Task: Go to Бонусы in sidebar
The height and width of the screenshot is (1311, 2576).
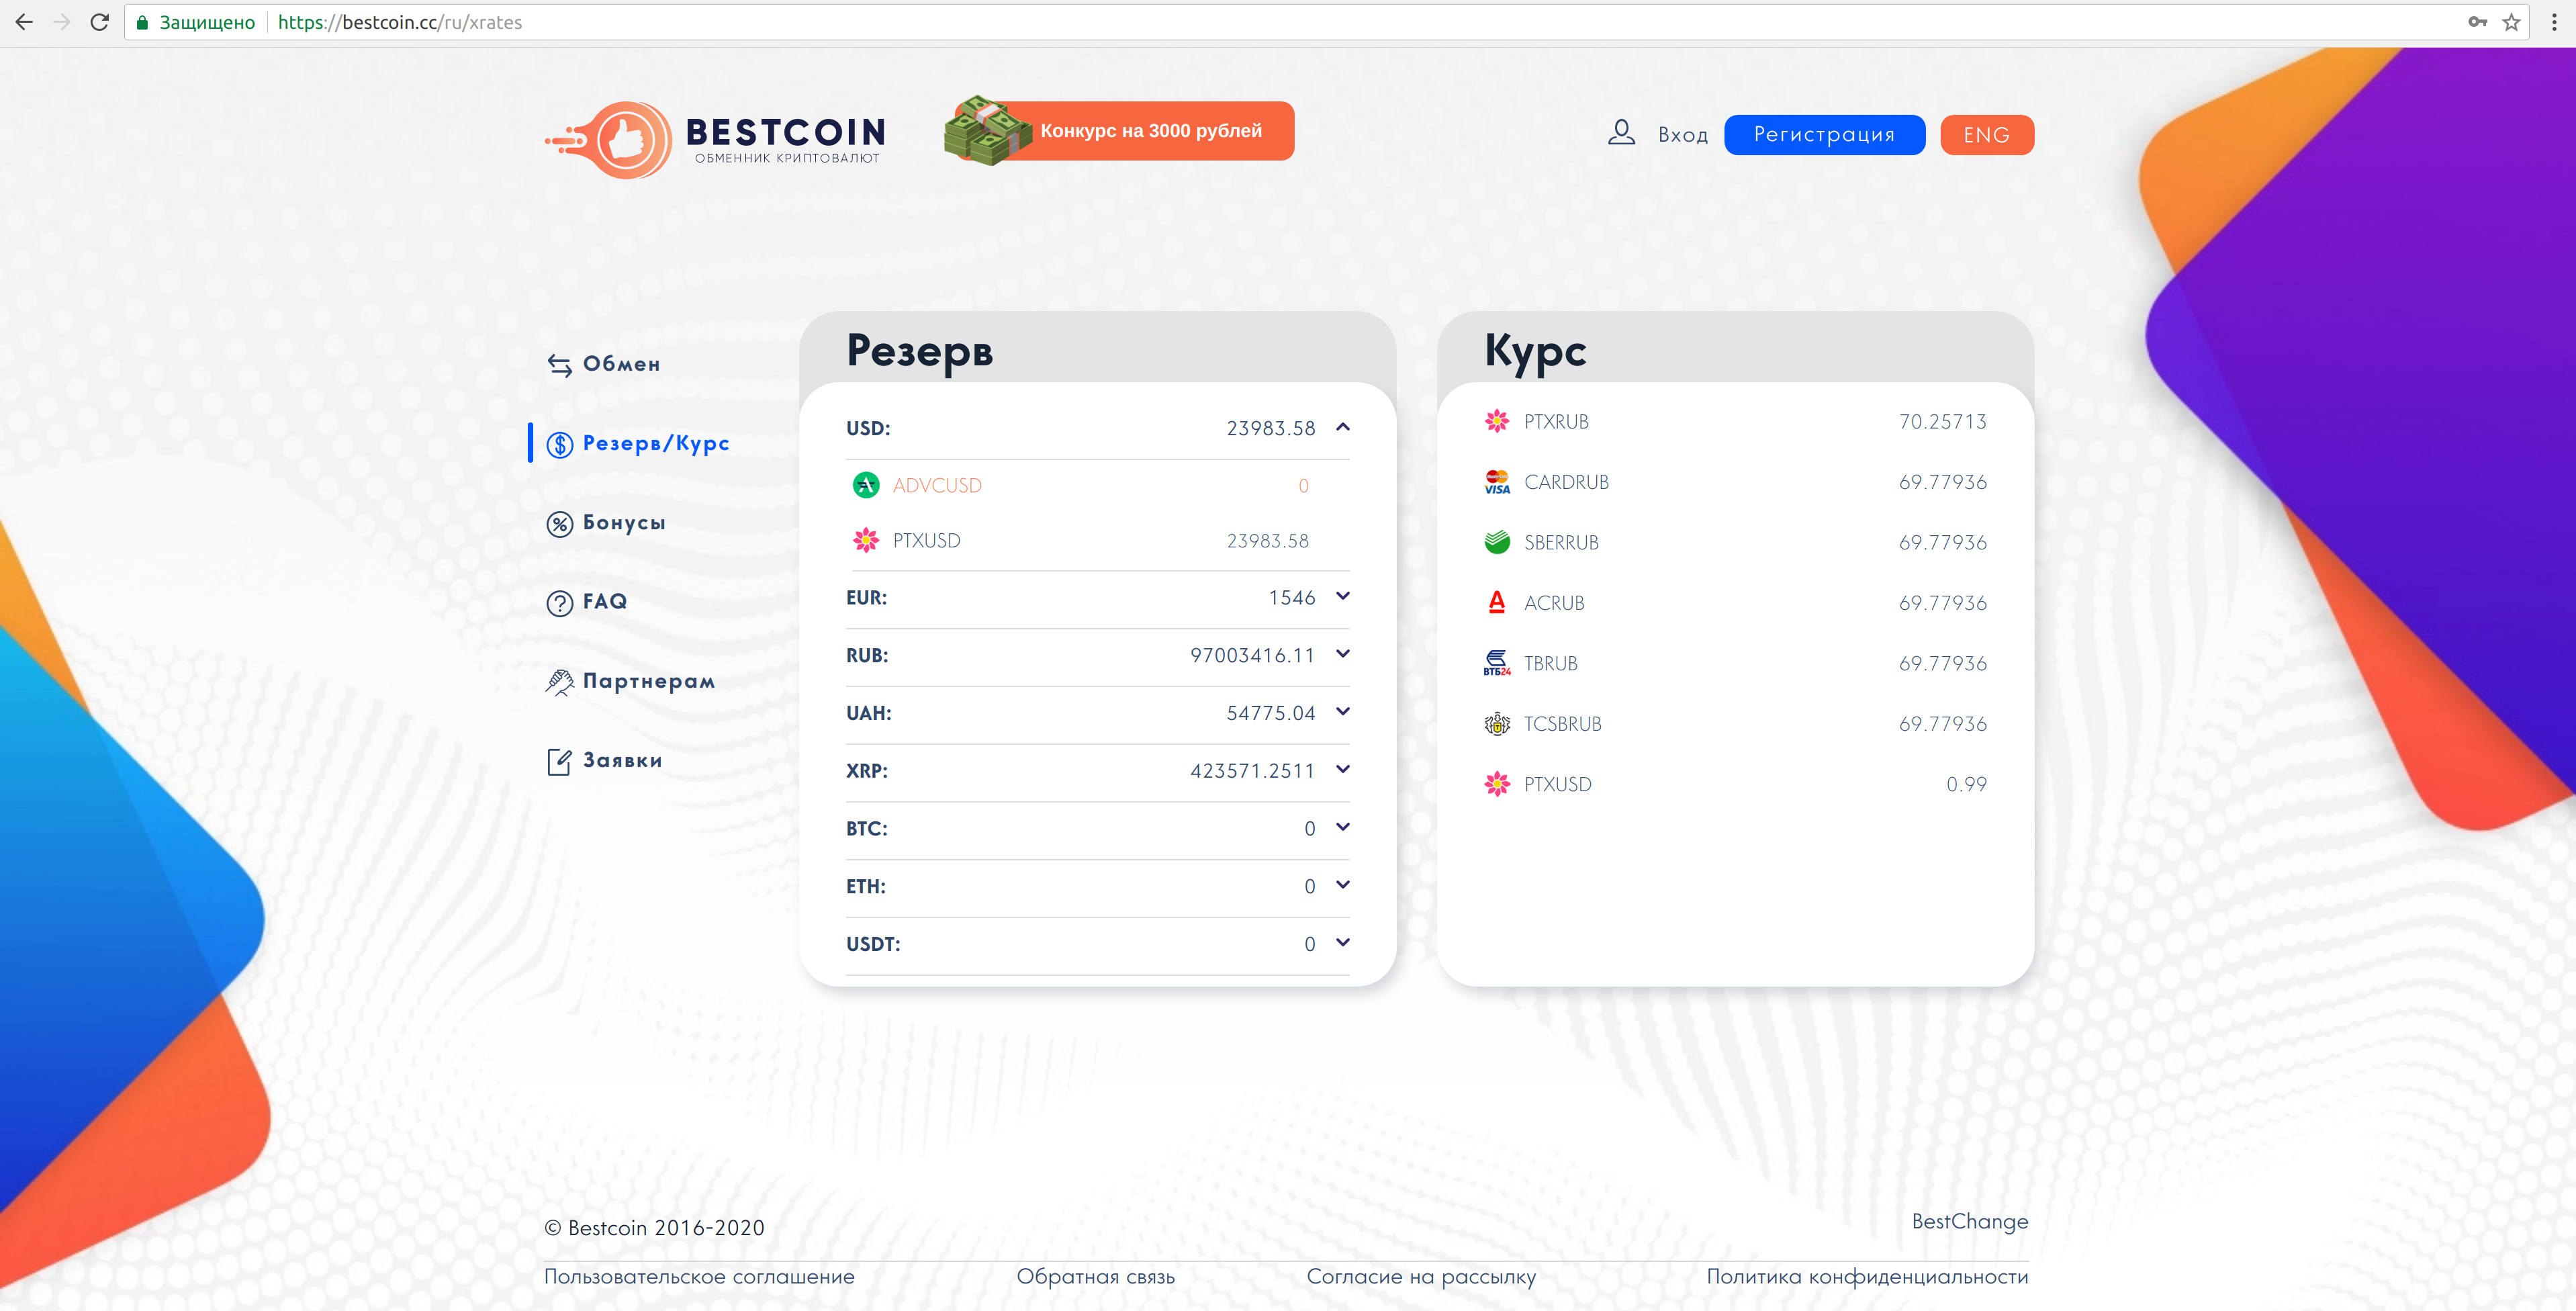Action: click(x=623, y=523)
